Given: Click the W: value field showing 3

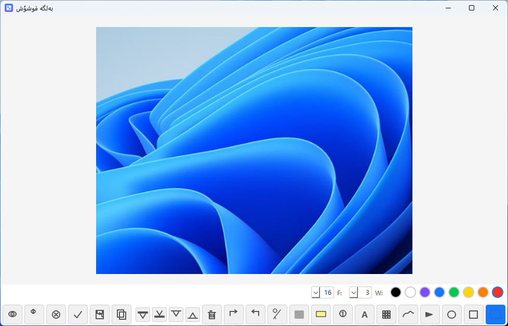Looking at the screenshot, I should 365,293.
